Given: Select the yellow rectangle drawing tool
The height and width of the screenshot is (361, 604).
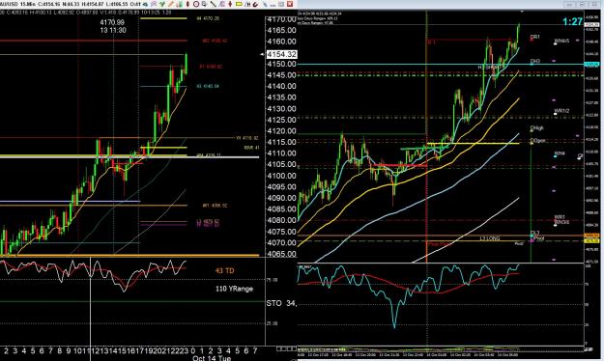Looking at the screenshot, I should point(239,4).
